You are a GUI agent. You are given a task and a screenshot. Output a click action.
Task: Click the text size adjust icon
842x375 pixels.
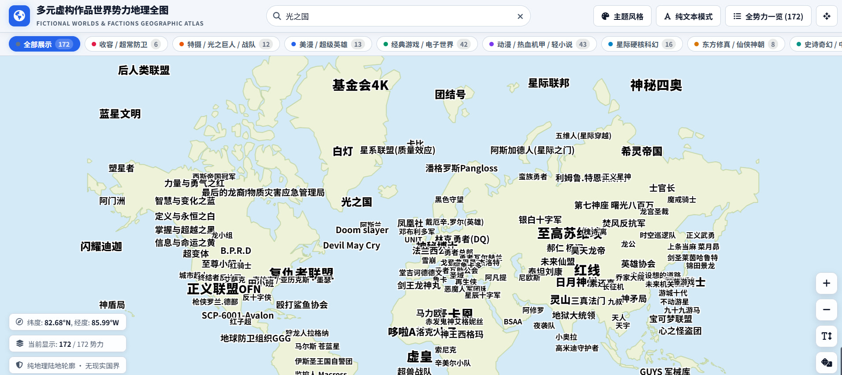827,336
